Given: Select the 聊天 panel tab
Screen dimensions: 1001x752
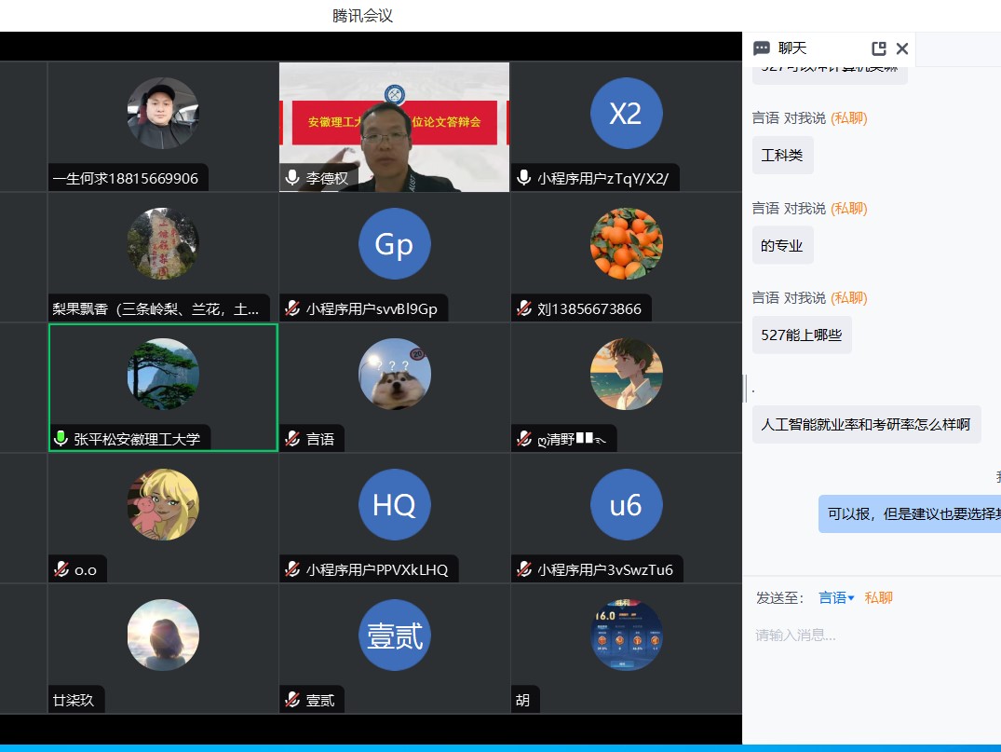Looking at the screenshot, I should click(x=791, y=48).
